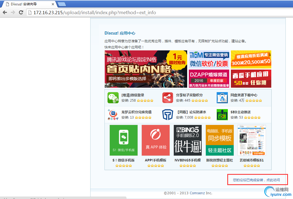This screenshot has height=199, width=293.
Task: Click the page icon beside the URL
Action: point(30,13)
